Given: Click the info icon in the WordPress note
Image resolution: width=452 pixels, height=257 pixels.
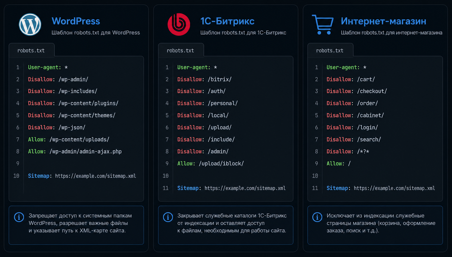Looking at the screenshot, I should pyautogui.click(x=19, y=217).
